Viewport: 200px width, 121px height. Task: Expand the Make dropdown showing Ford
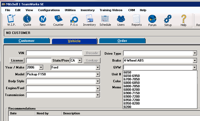tap(98, 67)
